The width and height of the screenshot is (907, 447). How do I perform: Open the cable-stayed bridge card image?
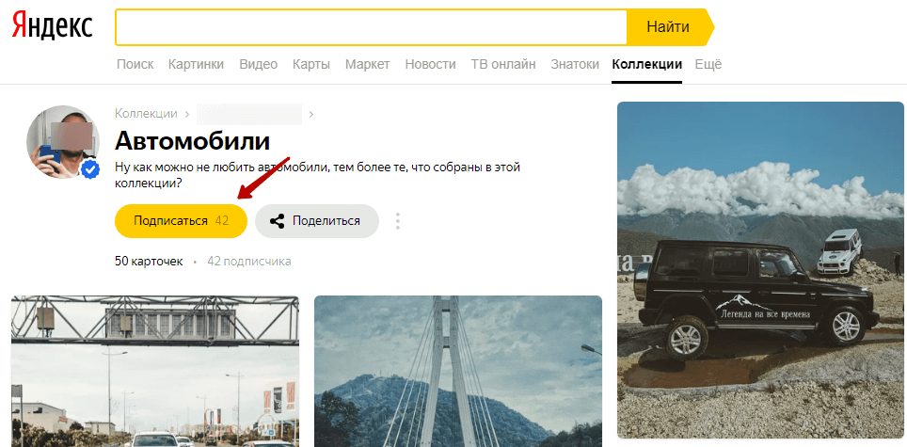click(x=458, y=372)
